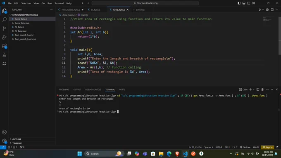Kill the terminal with trash icon
This screenshot has height=158, width=281.
pyautogui.click(x=262, y=90)
